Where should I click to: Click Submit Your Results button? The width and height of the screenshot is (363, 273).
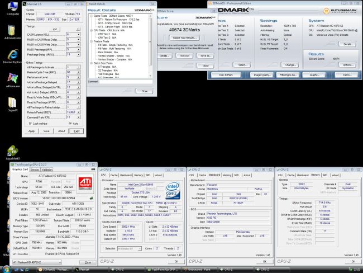click(184, 38)
